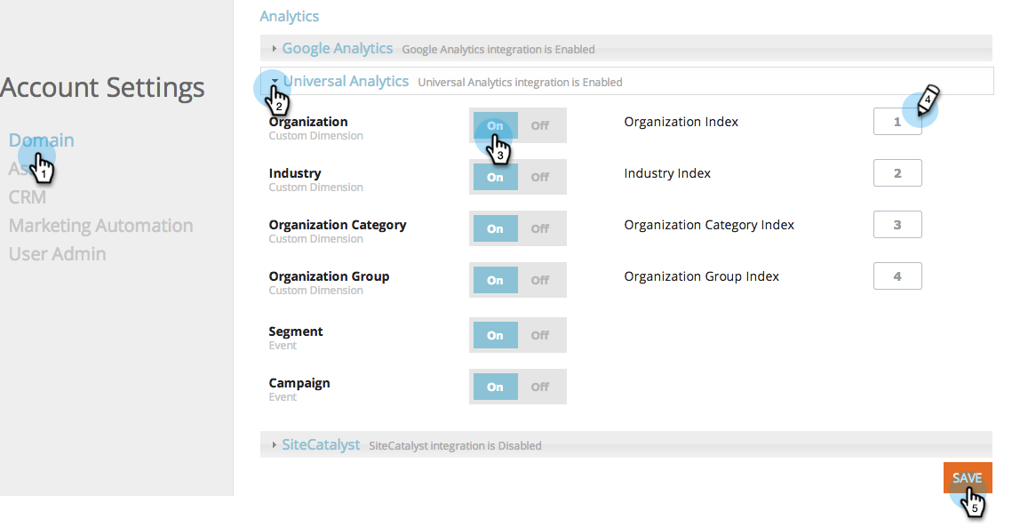The width and height of the screenshot is (1012, 527).
Task: Focus the Industry Index input box
Action: [x=897, y=173]
